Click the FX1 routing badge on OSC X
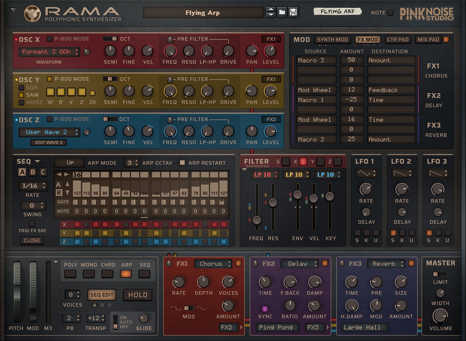The image size is (466, 341). pyautogui.click(x=271, y=39)
